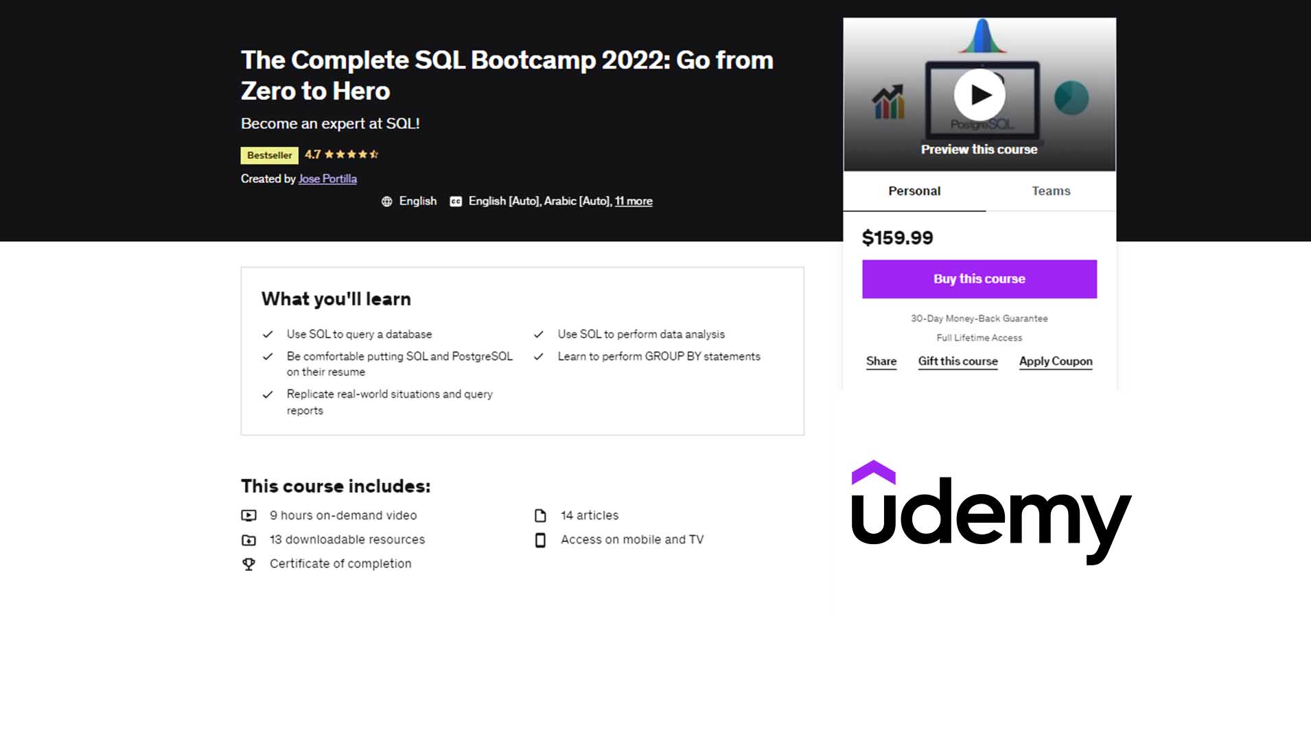Expand the "11 more" languages list
1311x741 pixels.
coord(634,201)
